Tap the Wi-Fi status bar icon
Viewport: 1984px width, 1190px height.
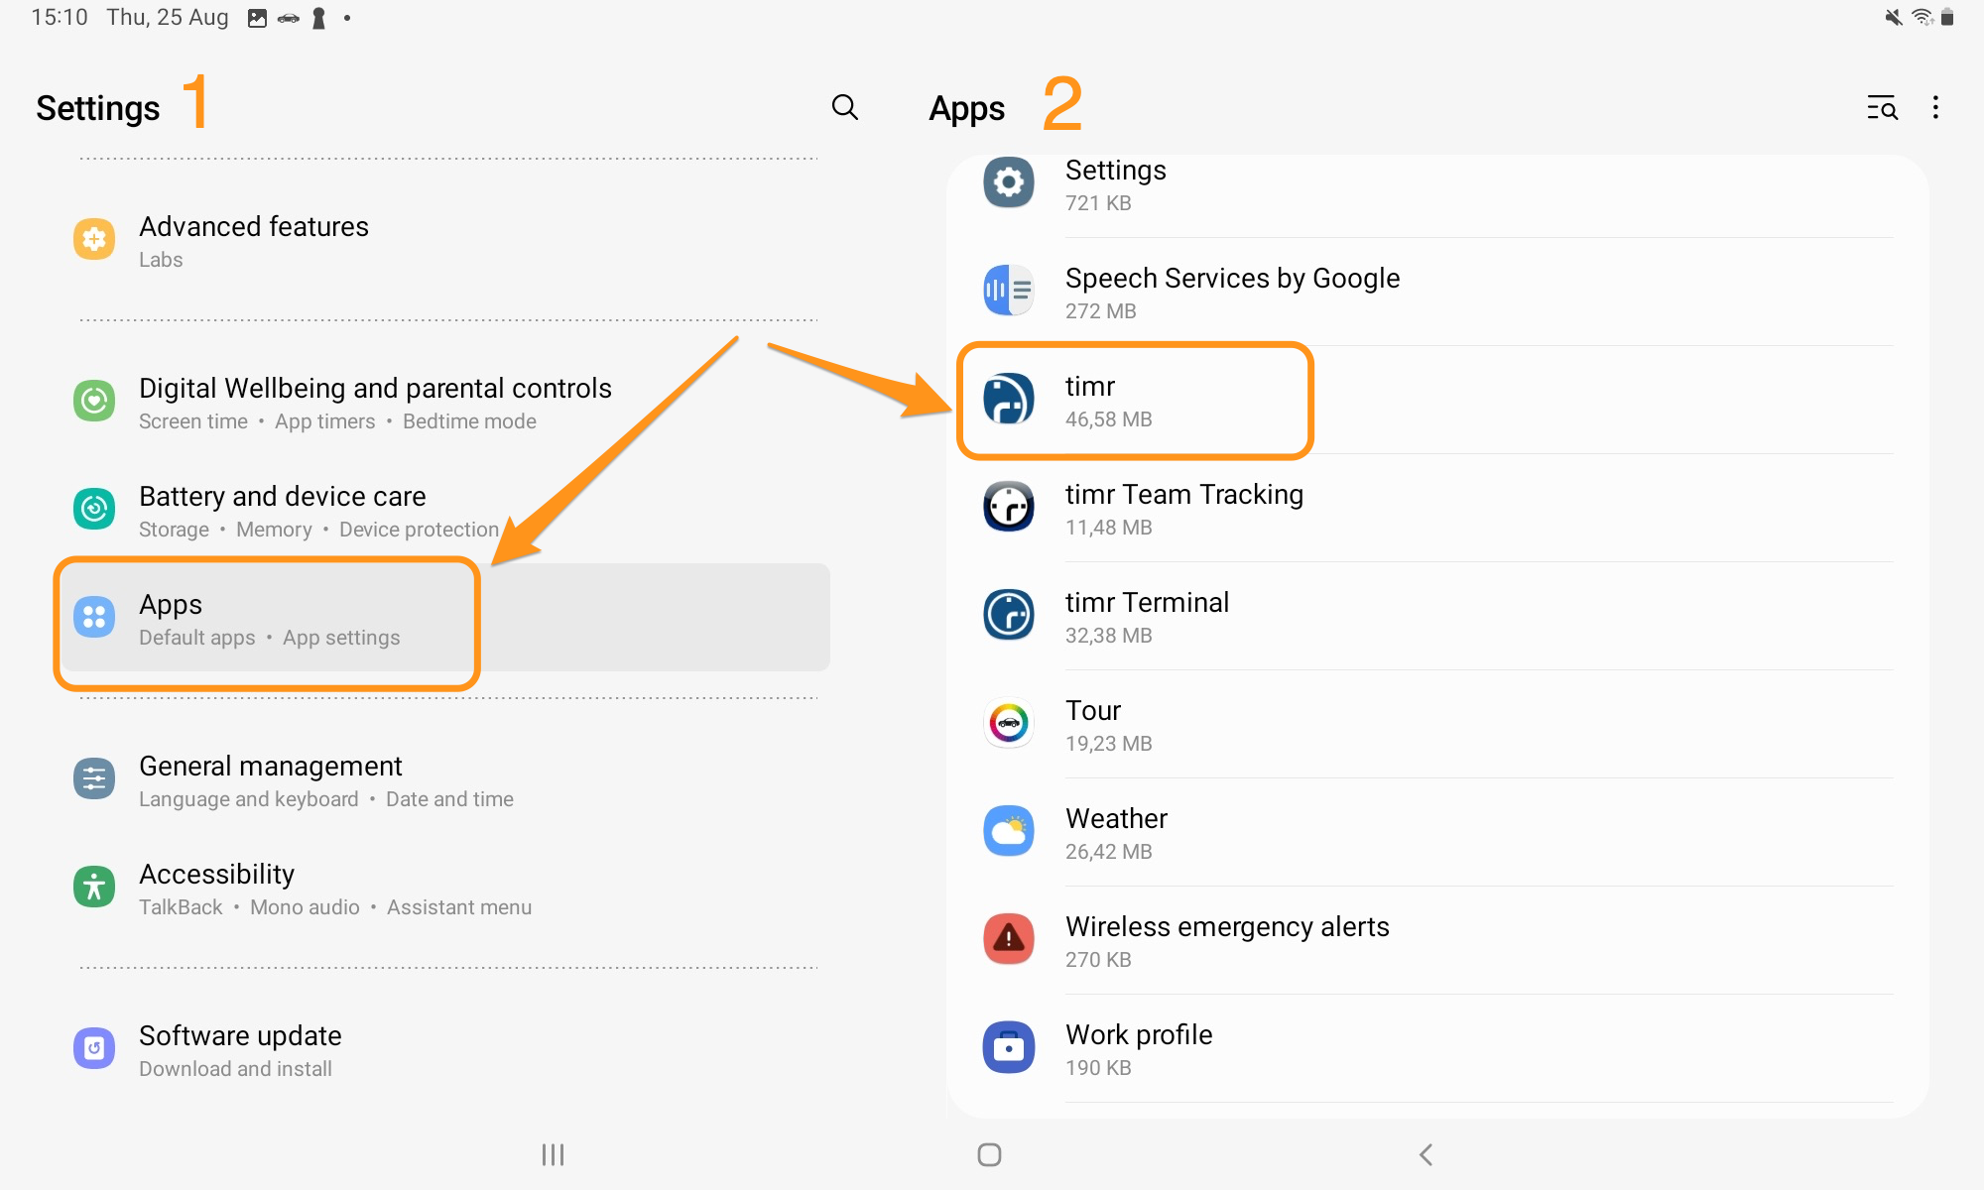pyautogui.click(x=1922, y=17)
